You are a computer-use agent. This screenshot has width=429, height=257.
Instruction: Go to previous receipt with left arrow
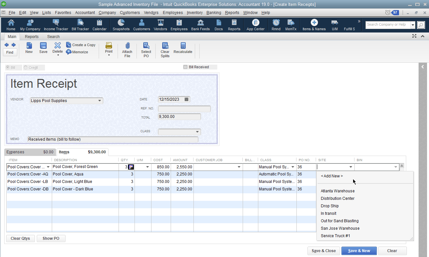(x=7, y=45)
